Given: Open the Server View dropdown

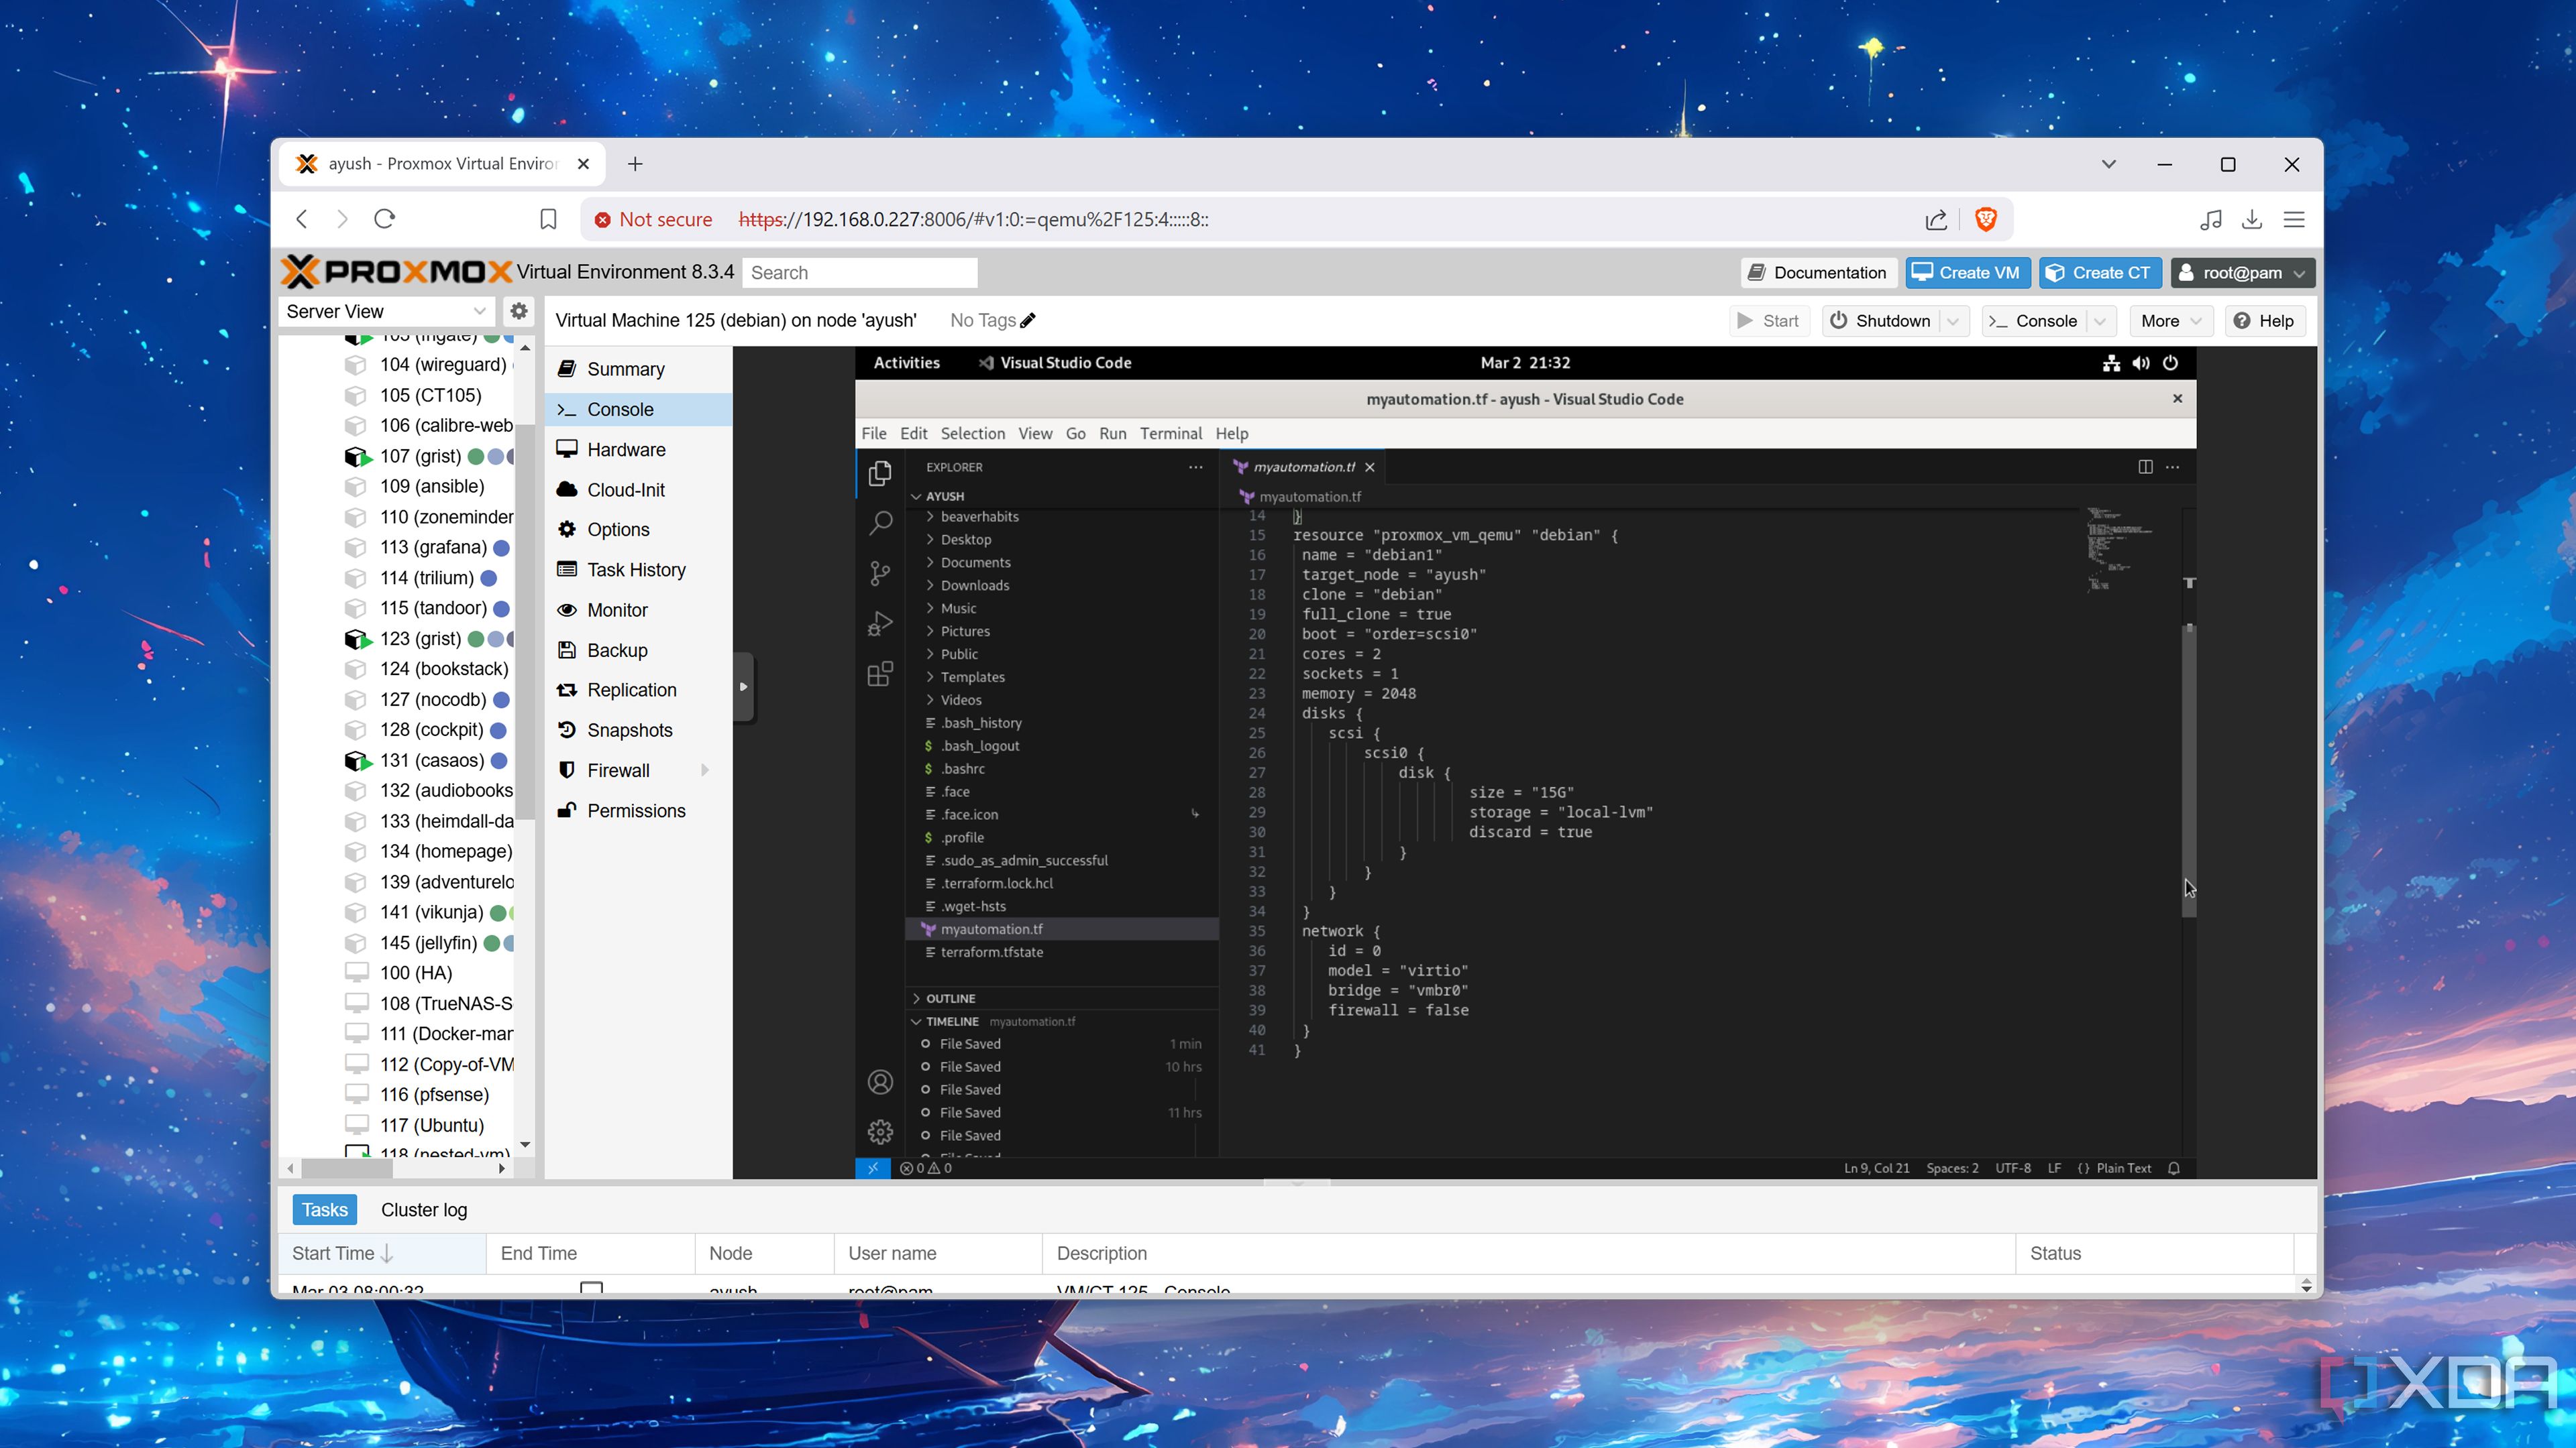Looking at the screenshot, I should pos(480,311).
